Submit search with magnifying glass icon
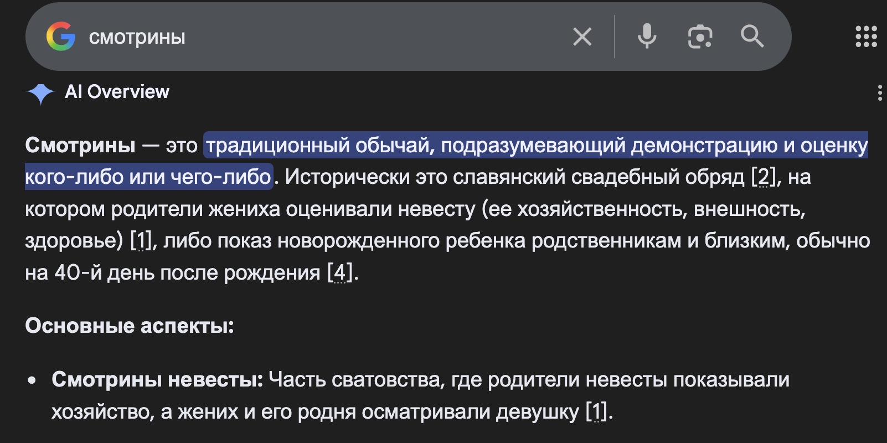The height and width of the screenshot is (443, 887). point(752,37)
